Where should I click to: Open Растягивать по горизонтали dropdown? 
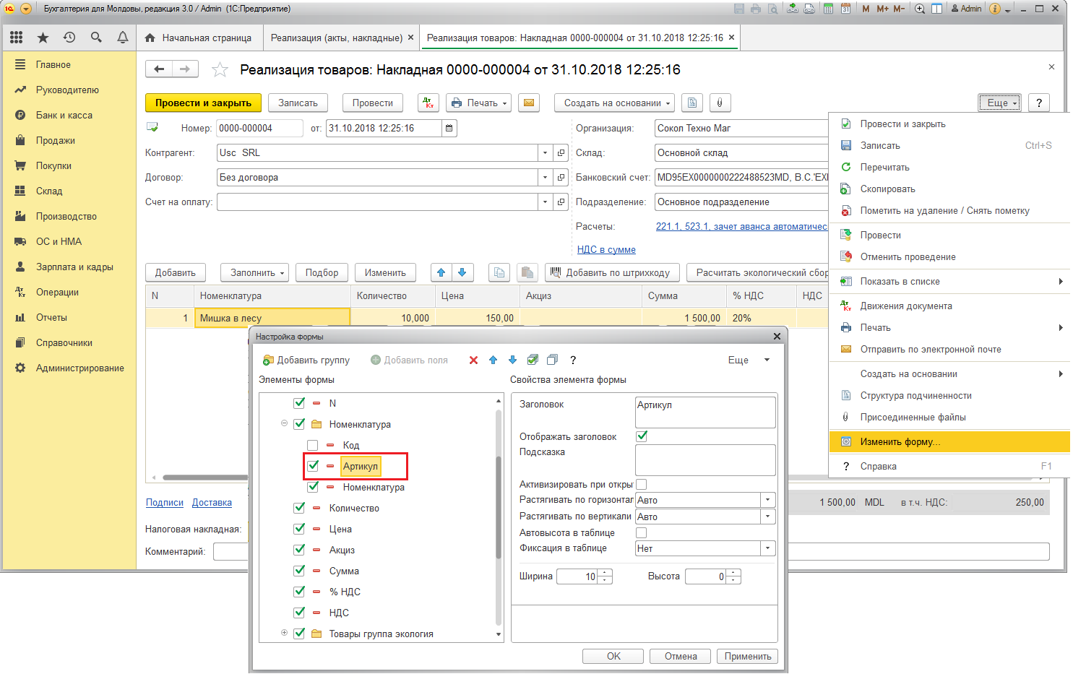click(x=768, y=500)
